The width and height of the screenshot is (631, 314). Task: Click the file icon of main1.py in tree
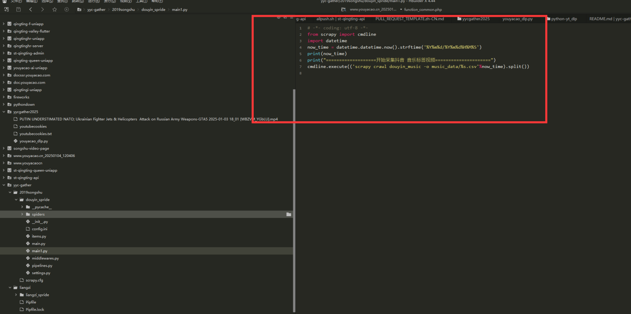coord(28,251)
